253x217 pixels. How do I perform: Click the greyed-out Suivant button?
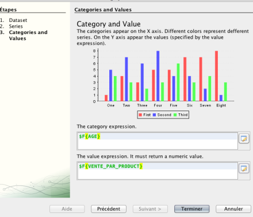pos(150,209)
